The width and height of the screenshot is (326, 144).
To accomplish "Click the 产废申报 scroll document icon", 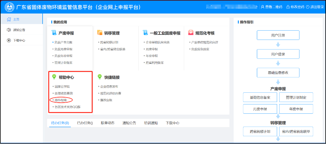I will pyautogui.click(x=54, y=33).
